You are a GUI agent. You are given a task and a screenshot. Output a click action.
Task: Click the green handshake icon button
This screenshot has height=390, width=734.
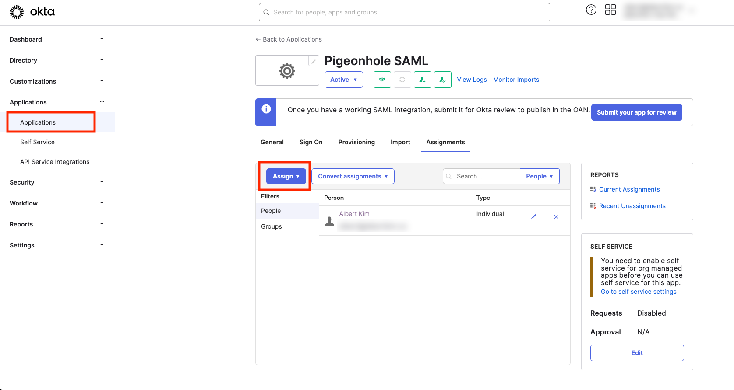point(382,80)
